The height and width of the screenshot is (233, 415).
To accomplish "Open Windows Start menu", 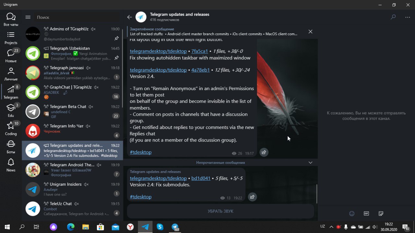I will point(7,227).
